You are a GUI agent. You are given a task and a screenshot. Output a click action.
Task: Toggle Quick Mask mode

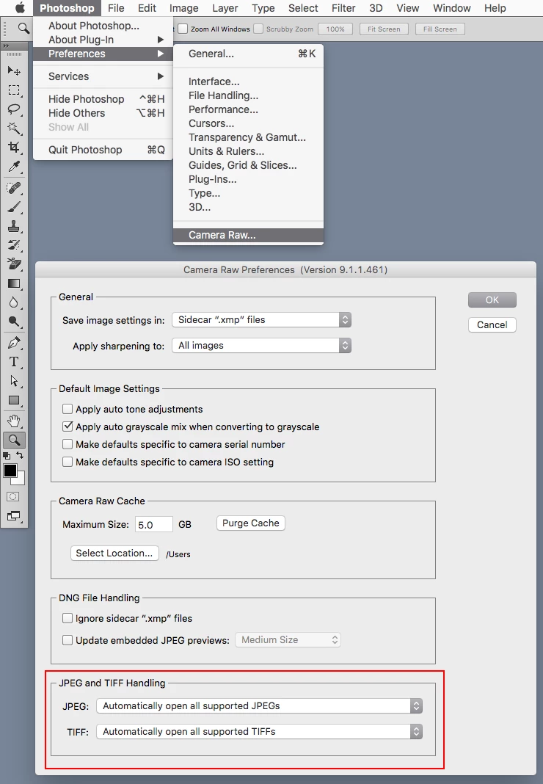(13, 496)
